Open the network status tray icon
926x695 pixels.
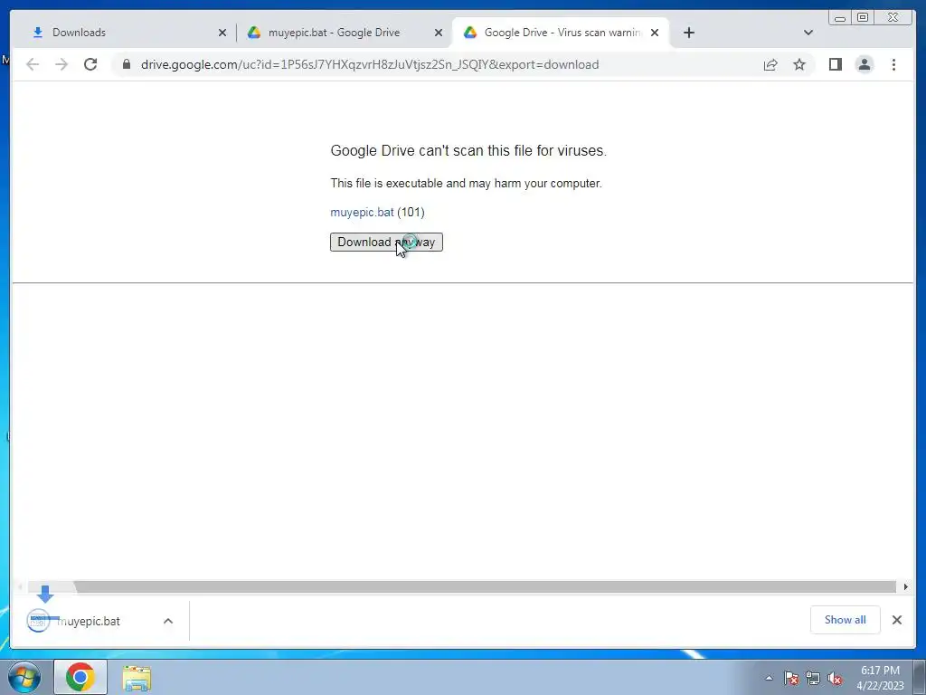[x=813, y=678]
